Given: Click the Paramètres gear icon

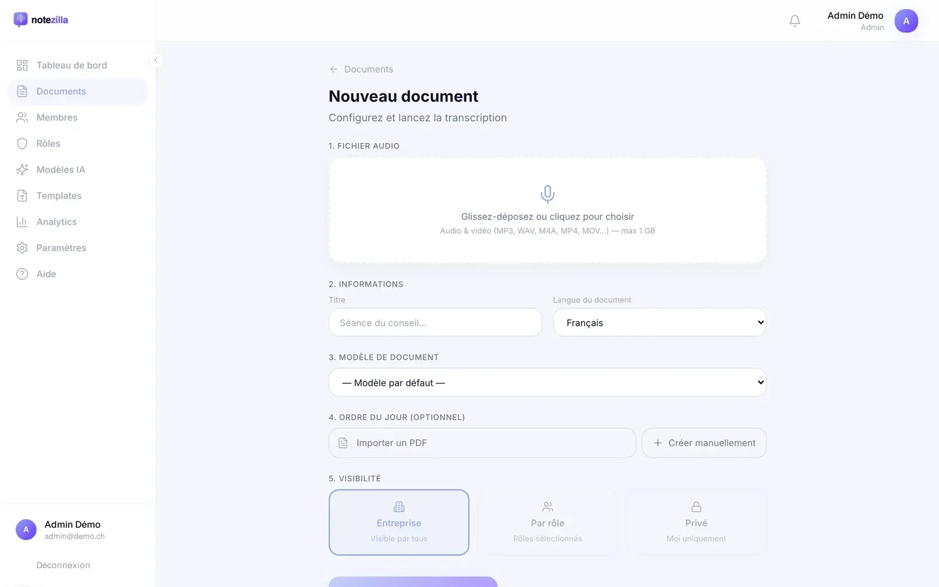Looking at the screenshot, I should pos(22,248).
